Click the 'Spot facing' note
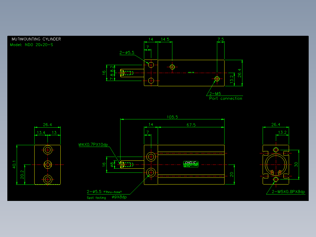 click(x=96, y=198)
